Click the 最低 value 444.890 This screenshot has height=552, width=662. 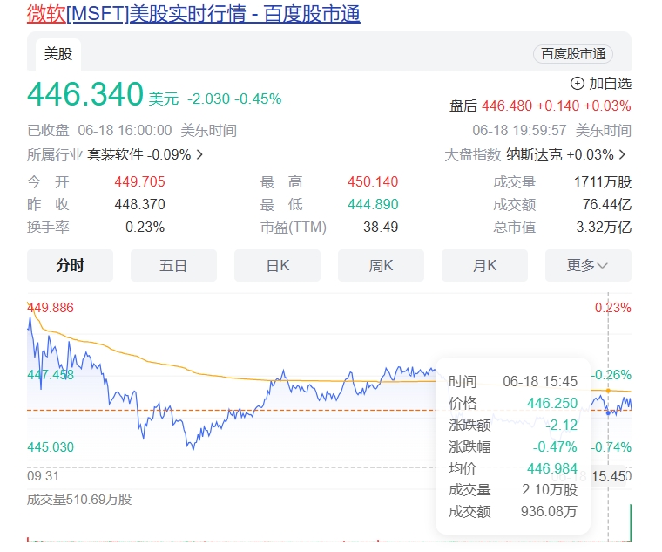tap(373, 205)
